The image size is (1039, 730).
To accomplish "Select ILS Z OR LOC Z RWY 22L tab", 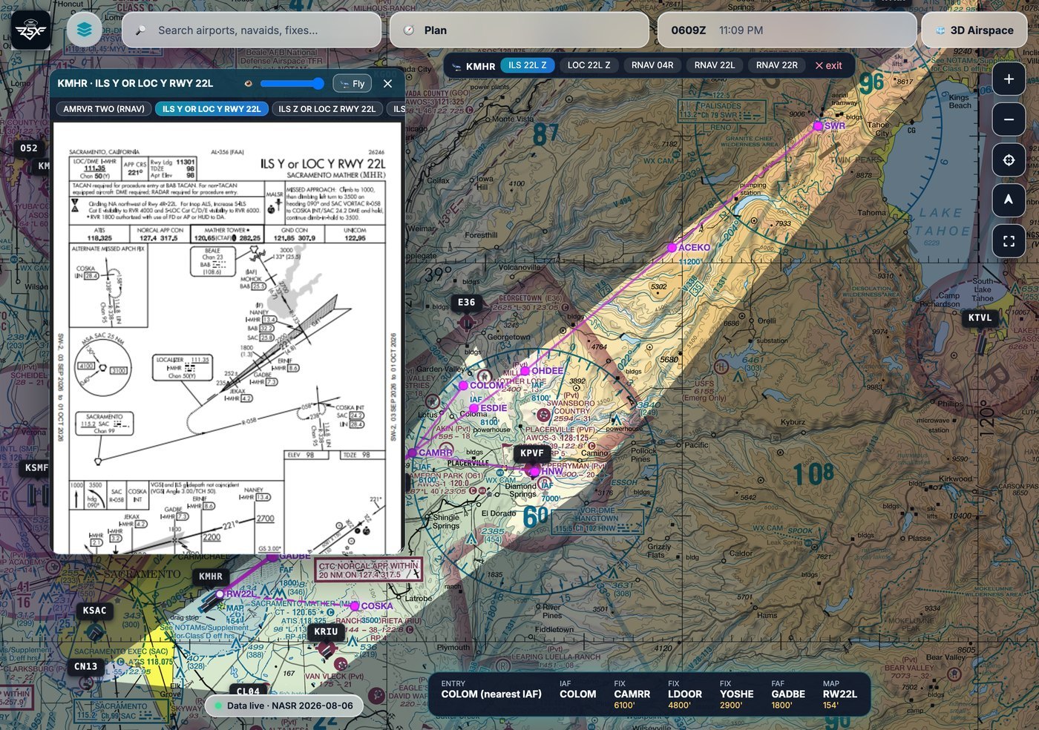I will tap(327, 109).
